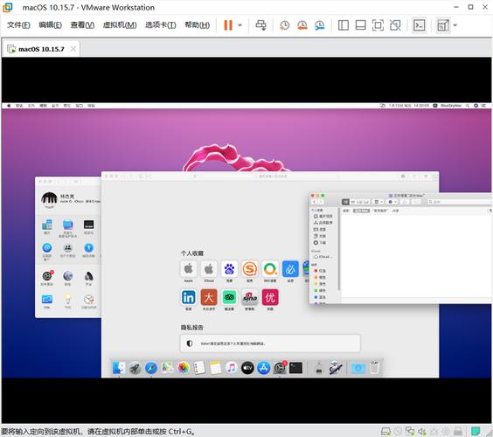Open the 虚拟机(M) menu
This screenshot has width=493, height=437.
(x=120, y=24)
